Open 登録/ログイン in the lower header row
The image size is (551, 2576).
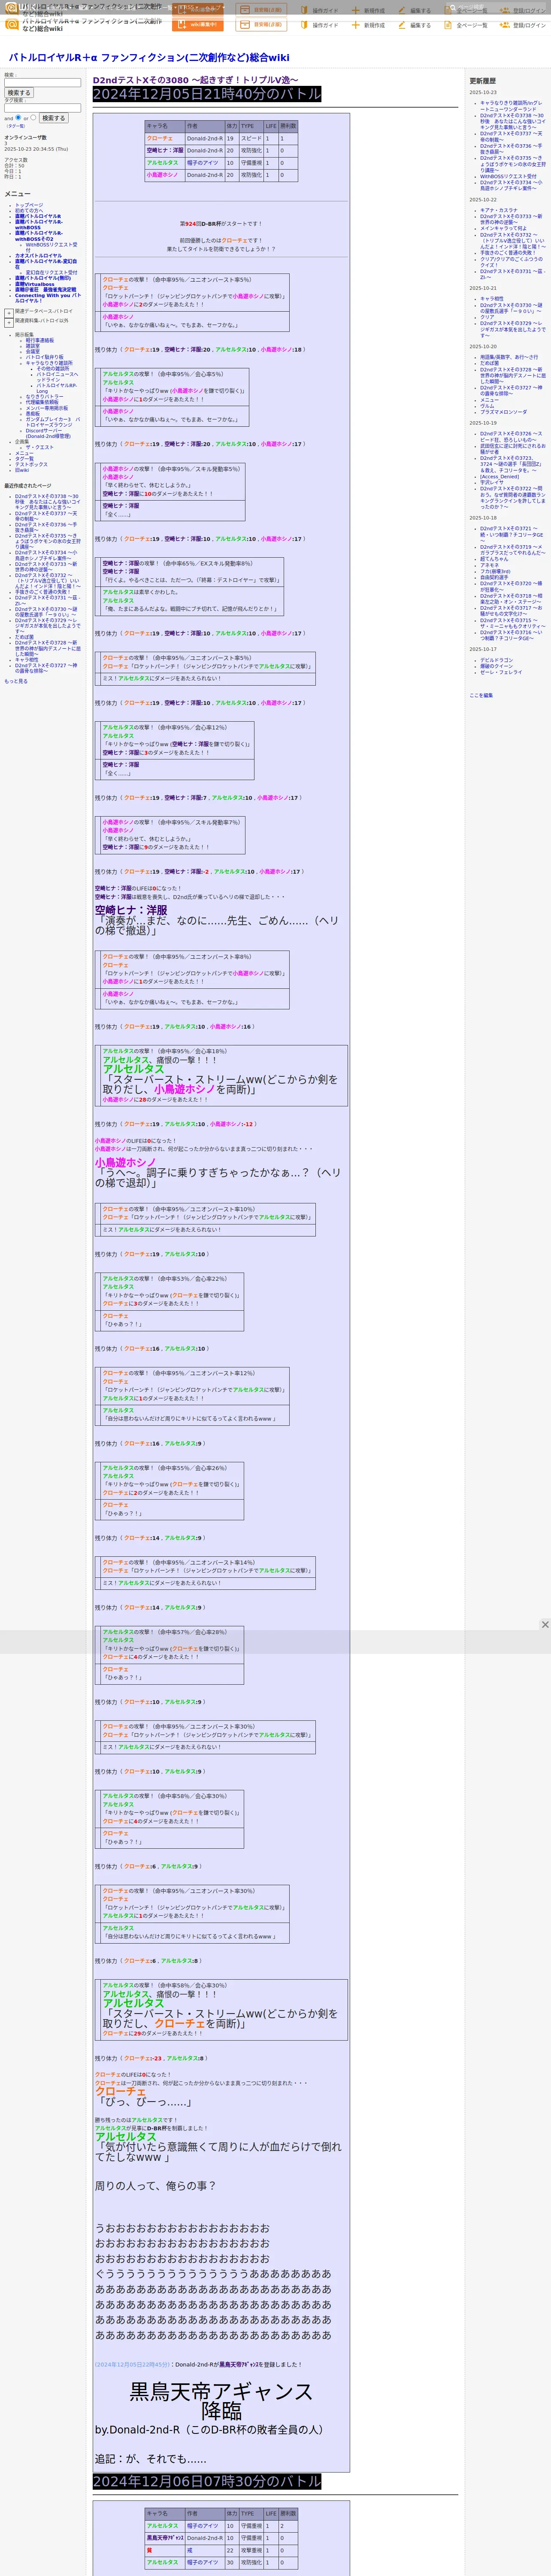coord(523,25)
